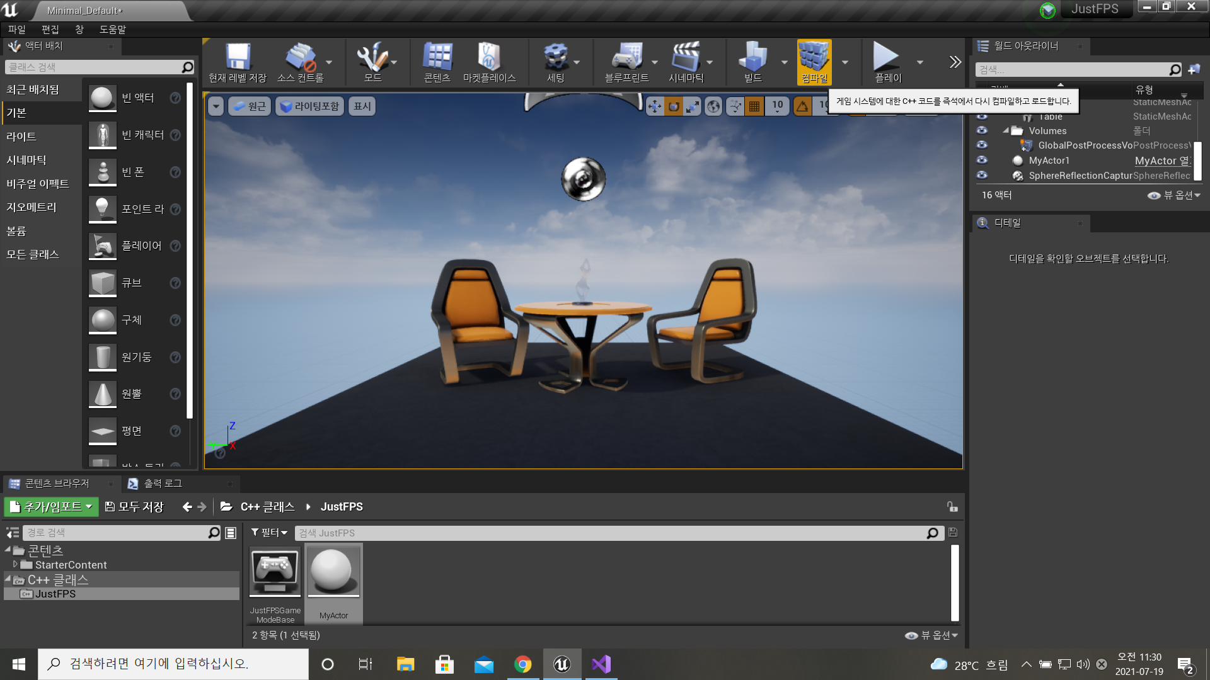This screenshot has height=680, width=1210.
Task: Click the Save All (모두 저장) button
Action: pyautogui.click(x=134, y=507)
